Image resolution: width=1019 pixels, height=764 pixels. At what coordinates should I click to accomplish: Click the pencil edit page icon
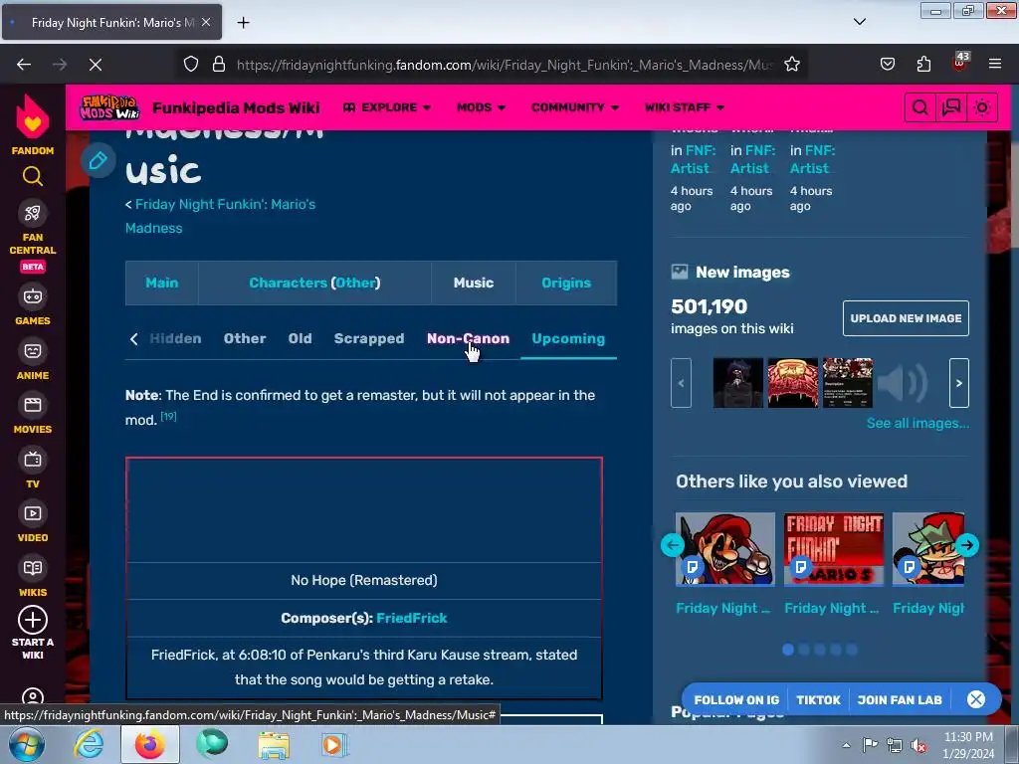point(99,160)
